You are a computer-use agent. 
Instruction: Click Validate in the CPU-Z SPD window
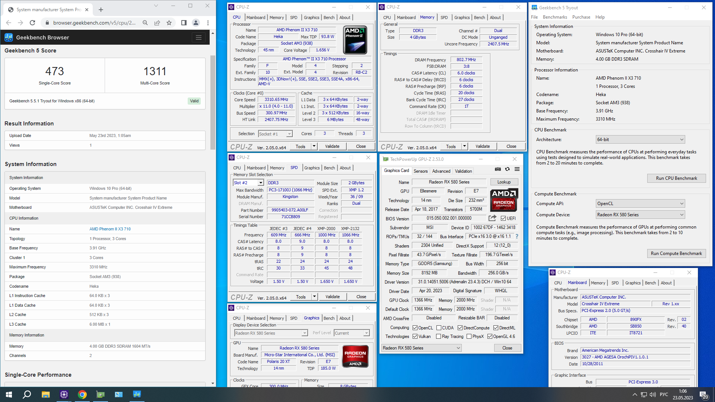point(333,297)
